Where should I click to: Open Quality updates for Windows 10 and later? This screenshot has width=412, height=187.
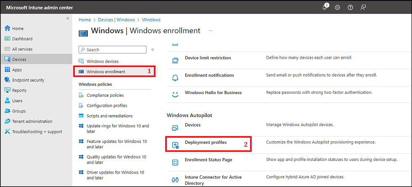coord(116,159)
